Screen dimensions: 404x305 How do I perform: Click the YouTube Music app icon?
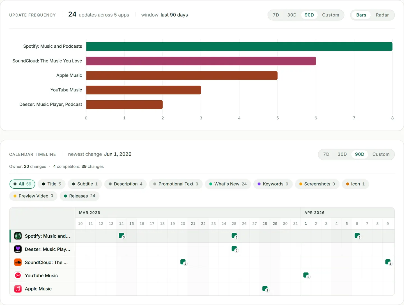[18, 276]
